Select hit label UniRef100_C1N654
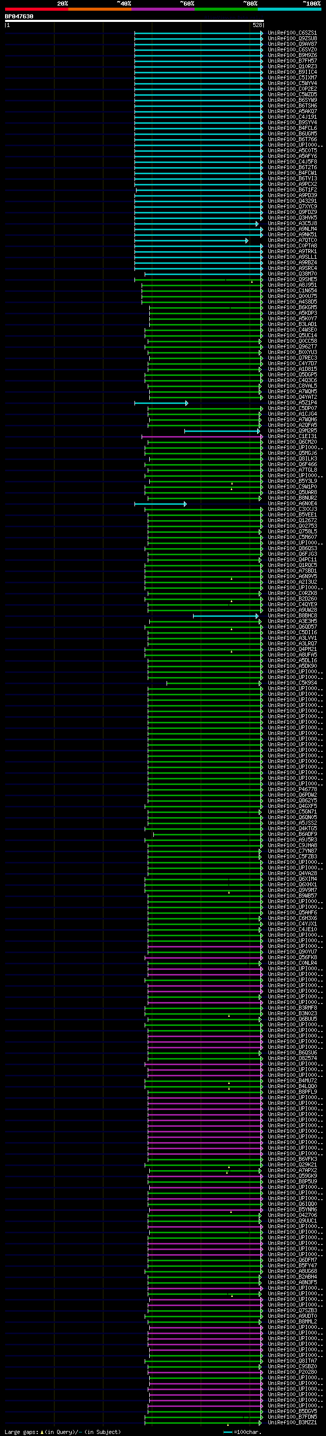Viewport: 326px width, 1436px height. (x=292, y=290)
